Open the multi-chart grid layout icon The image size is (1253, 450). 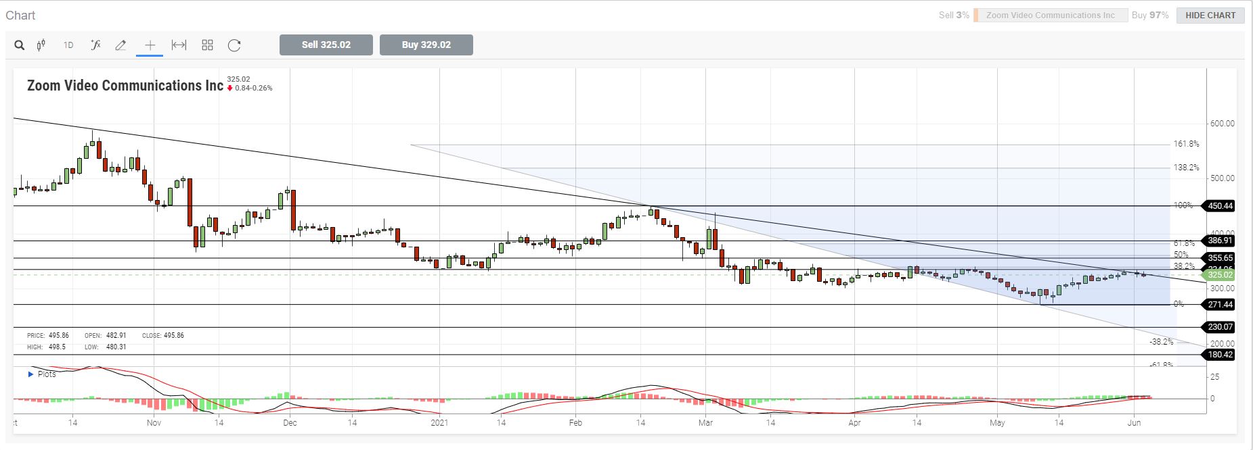click(x=207, y=45)
